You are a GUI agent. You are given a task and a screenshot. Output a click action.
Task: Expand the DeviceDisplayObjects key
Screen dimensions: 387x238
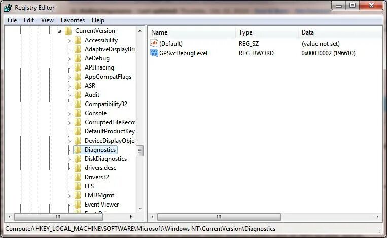click(69, 141)
